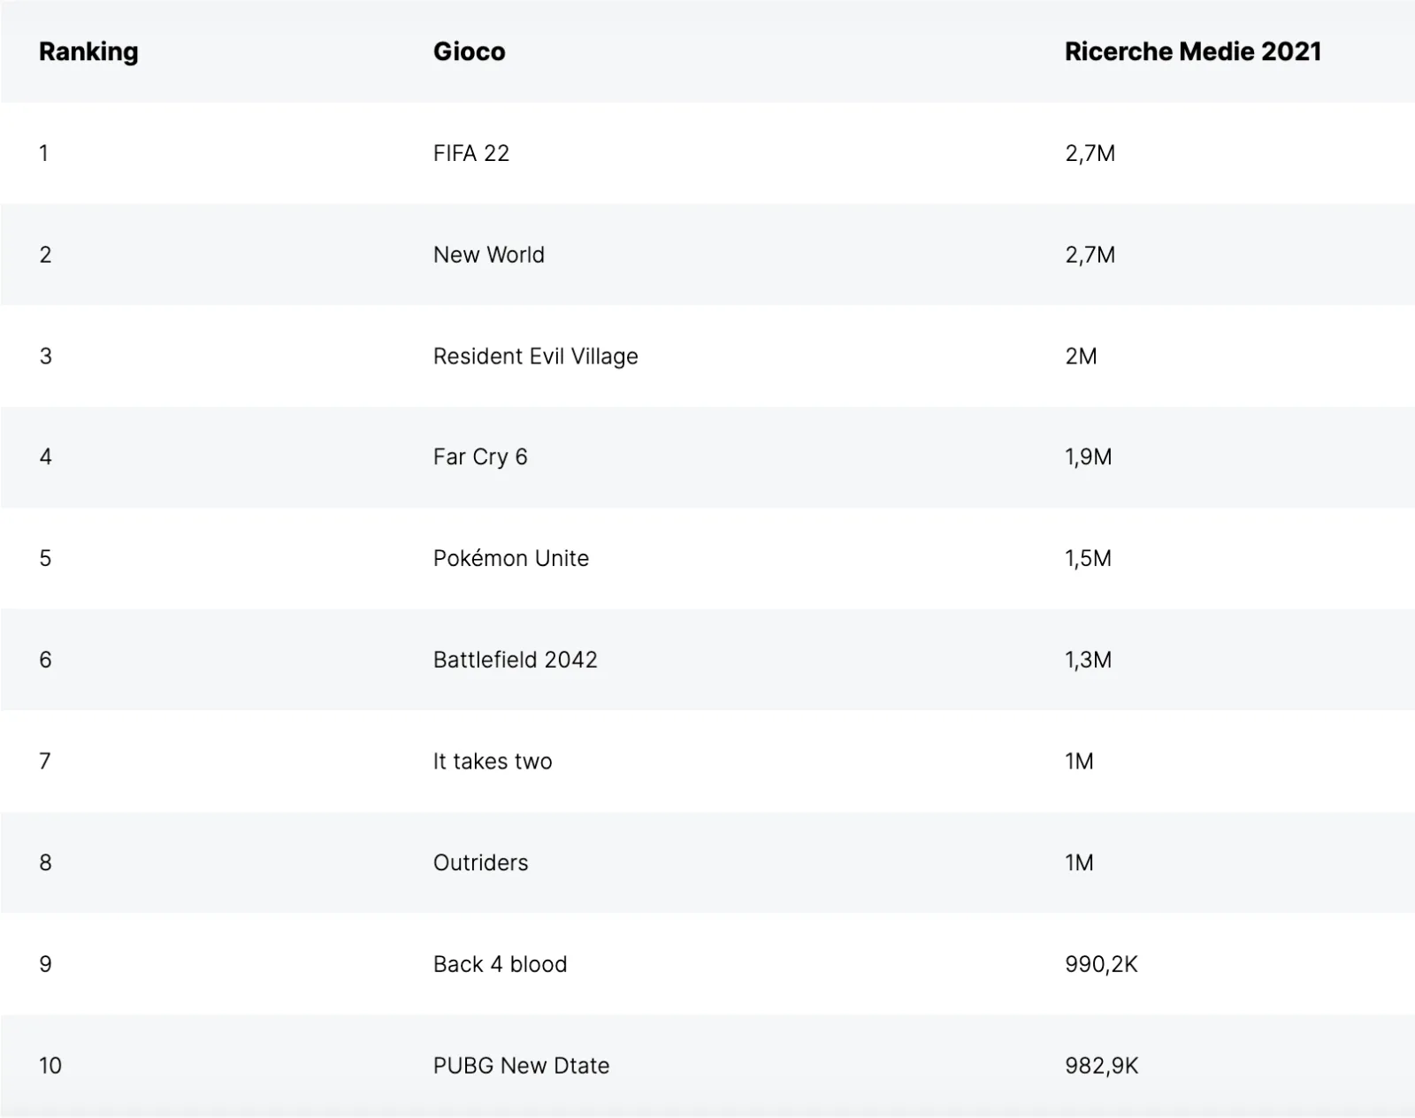Select the Far Cry 6 cell
Screen dimensions: 1415x1118
pos(480,457)
